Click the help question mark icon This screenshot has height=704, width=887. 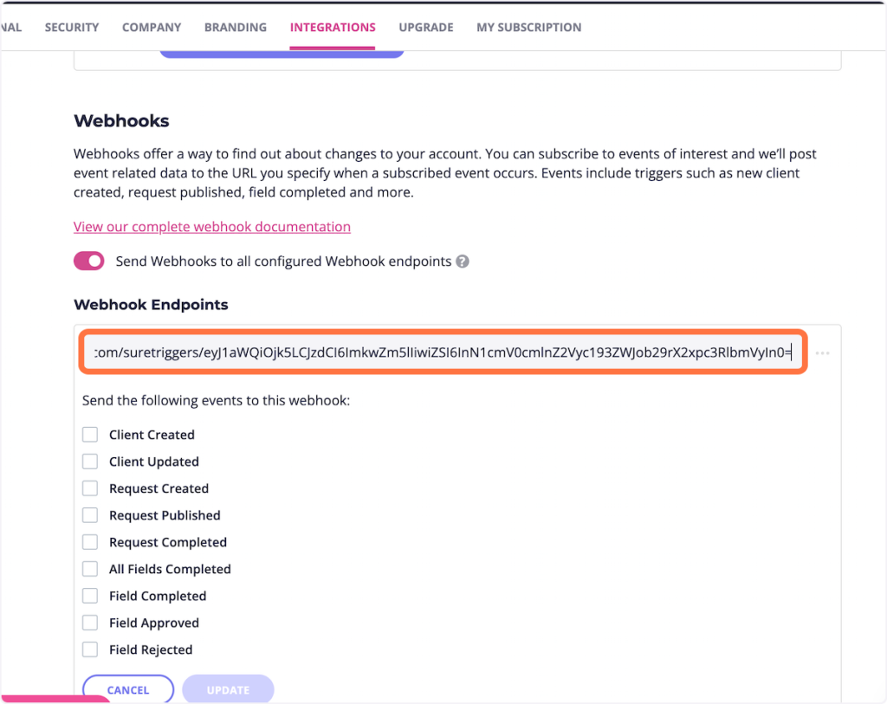coord(463,262)
